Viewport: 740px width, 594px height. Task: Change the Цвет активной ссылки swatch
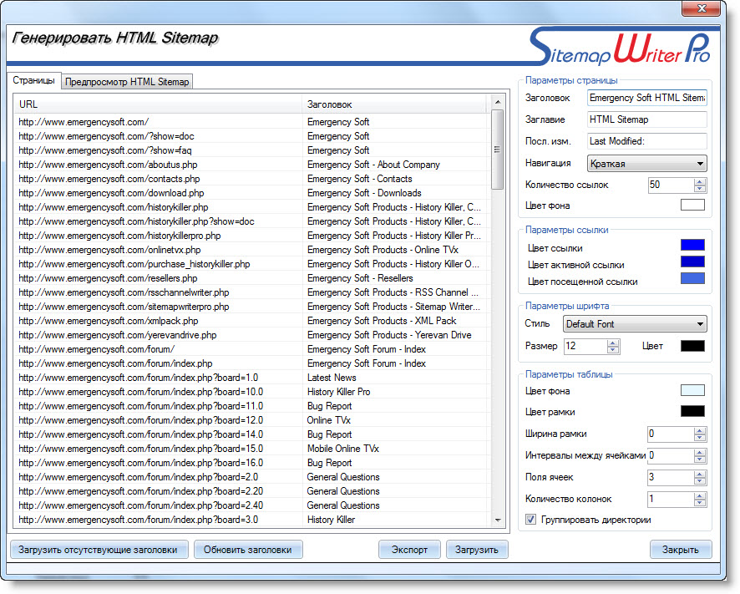tap(692, 261)
